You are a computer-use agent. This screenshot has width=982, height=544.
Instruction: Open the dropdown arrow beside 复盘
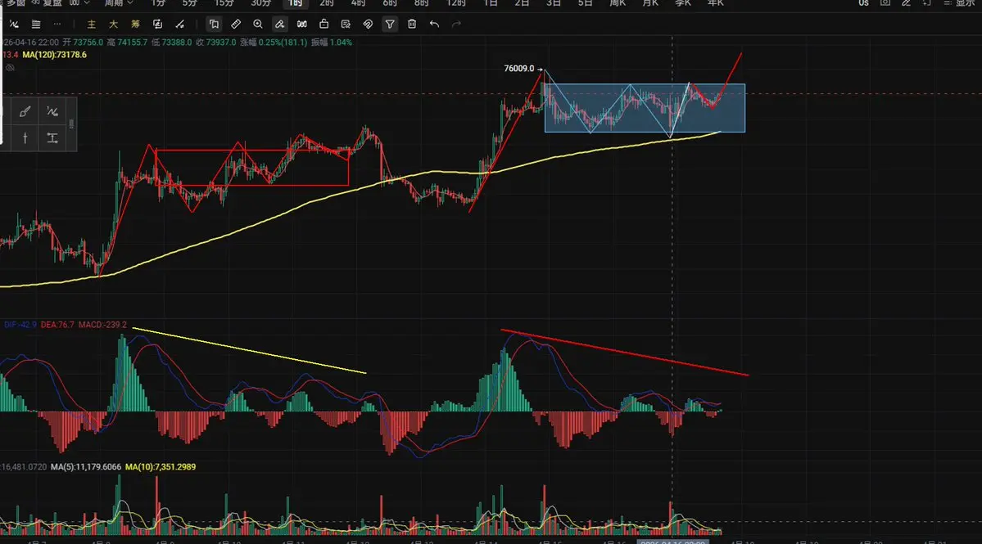pos(86,3)
